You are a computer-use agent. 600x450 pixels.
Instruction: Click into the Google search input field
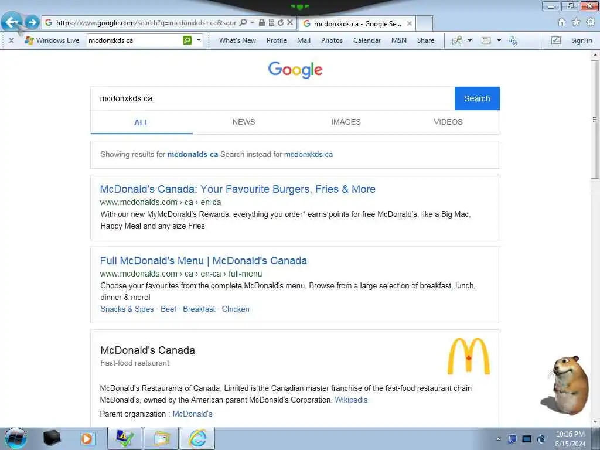[x=272, y=98]
